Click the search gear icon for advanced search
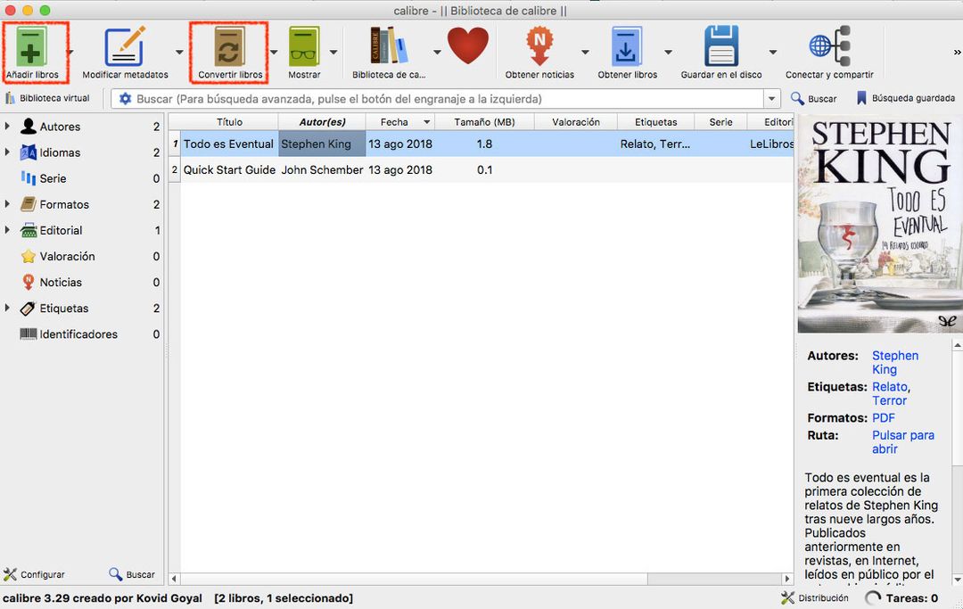 126,99
